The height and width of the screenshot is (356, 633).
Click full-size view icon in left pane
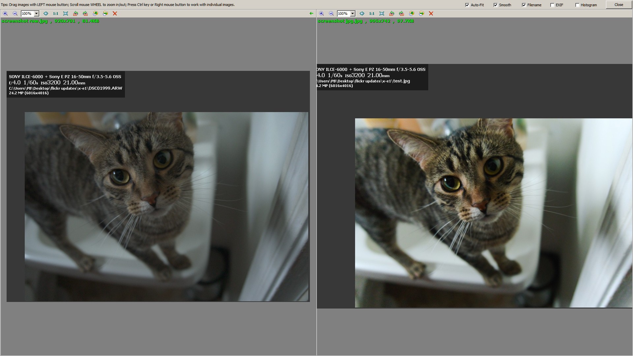click(x=66, y=14)
